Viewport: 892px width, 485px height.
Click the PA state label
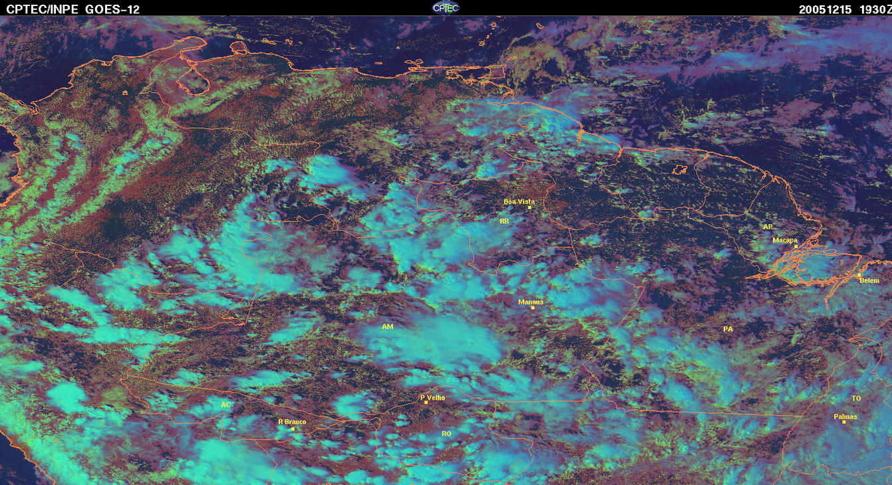tap(728, 329)
